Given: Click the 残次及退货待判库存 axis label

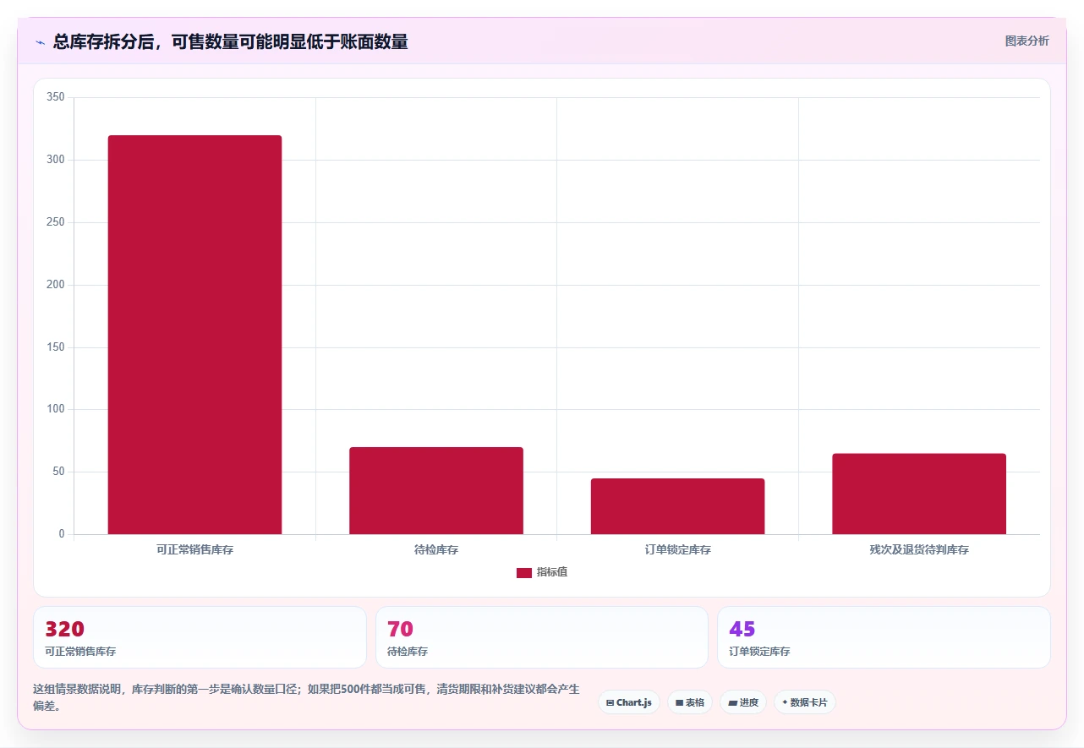Looking at the screenshot, I should click(x=919, y=549).
